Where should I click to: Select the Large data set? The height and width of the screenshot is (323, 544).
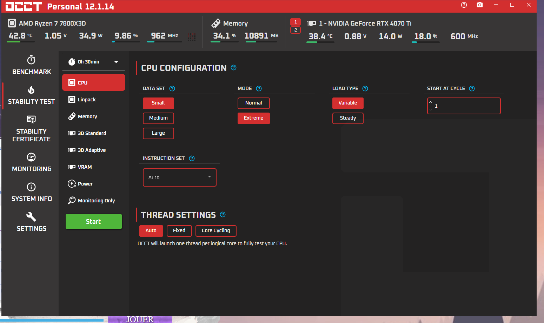[x=158, y=133]
